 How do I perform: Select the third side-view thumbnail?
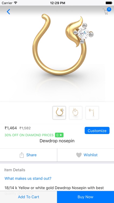point(92,113)
